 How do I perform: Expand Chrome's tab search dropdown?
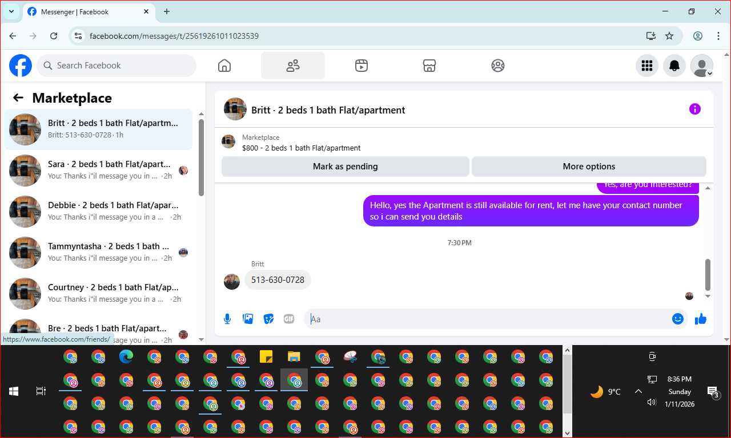click(x=11, y=11)
